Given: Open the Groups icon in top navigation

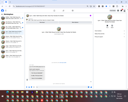Looking at the screenshot, I should point(73,11).
